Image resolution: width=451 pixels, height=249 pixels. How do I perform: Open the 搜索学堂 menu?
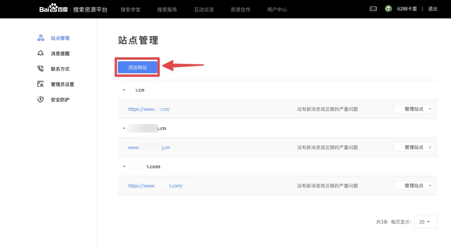click(130, 9)
